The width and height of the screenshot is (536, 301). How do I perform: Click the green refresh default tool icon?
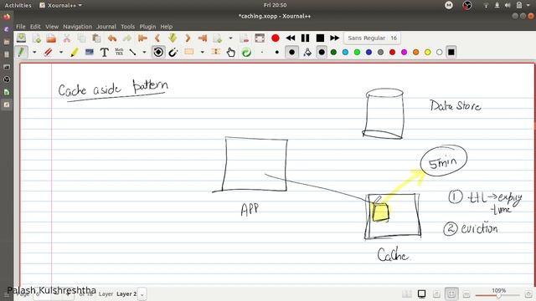point(246,52)
